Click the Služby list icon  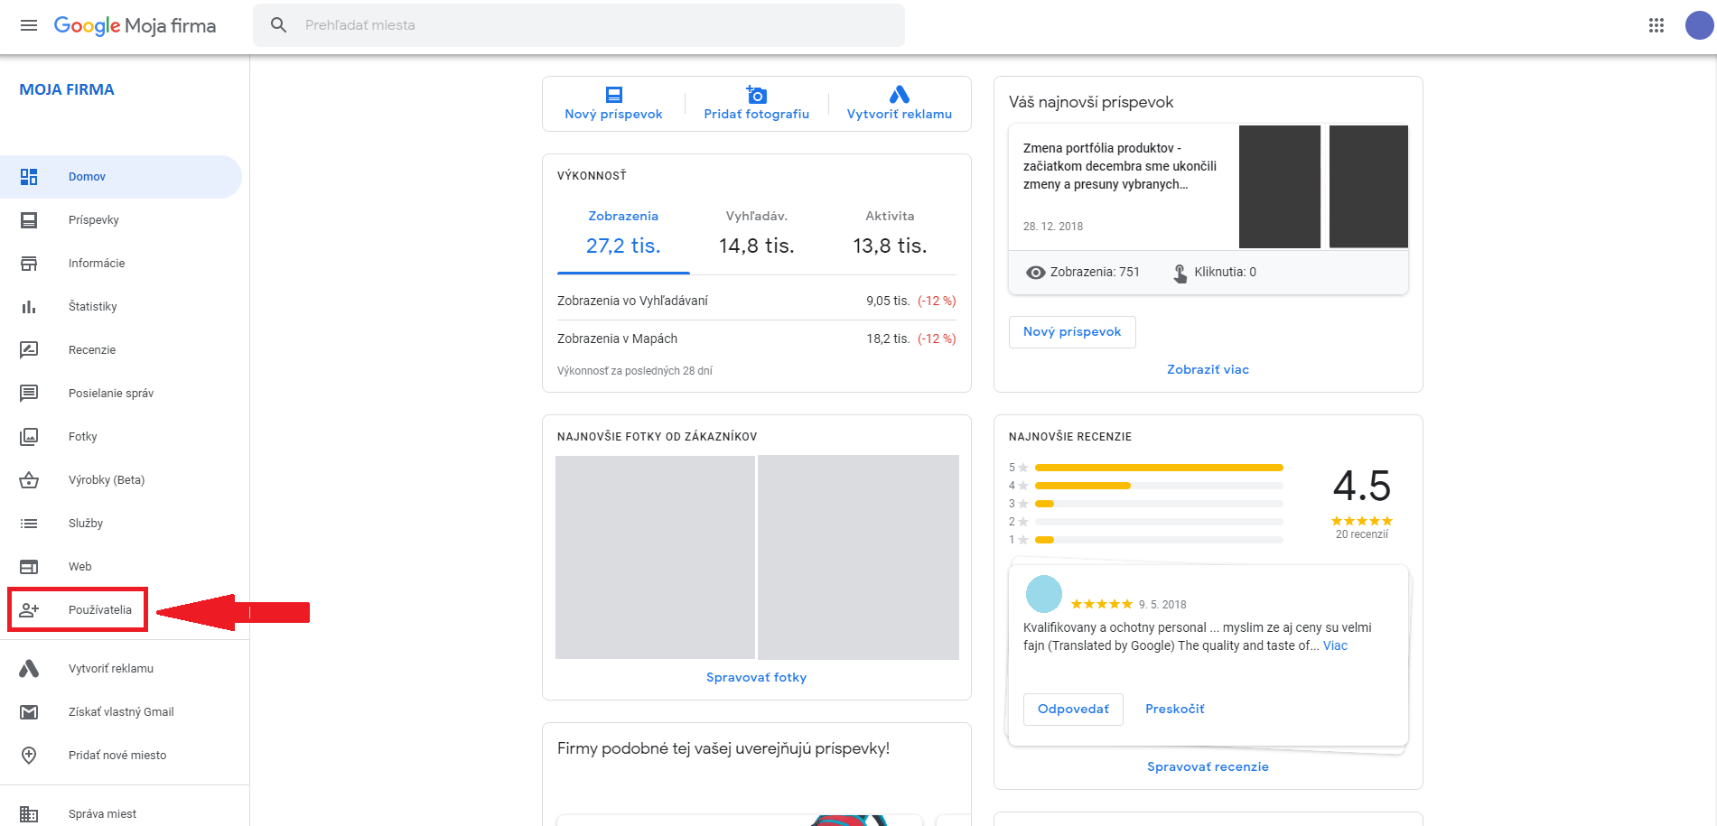click(29, 524)
